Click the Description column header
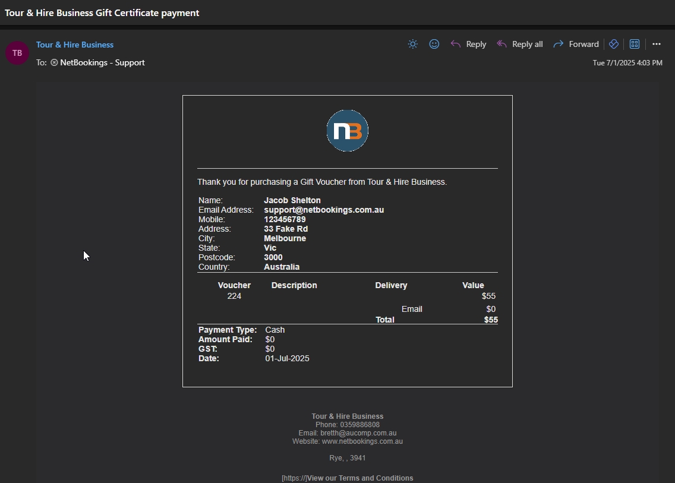The width and height of the screenshot is (675, 483). [x=295, y=285]
